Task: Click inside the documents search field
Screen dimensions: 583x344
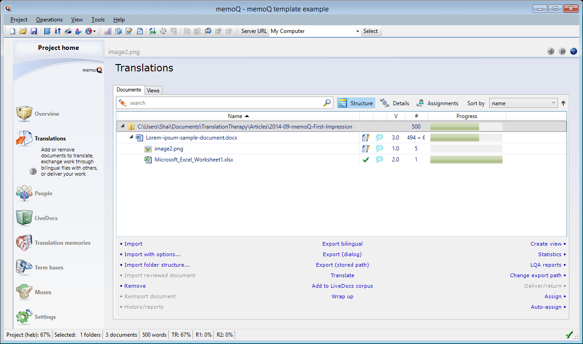Action: (x=225, y=103)
